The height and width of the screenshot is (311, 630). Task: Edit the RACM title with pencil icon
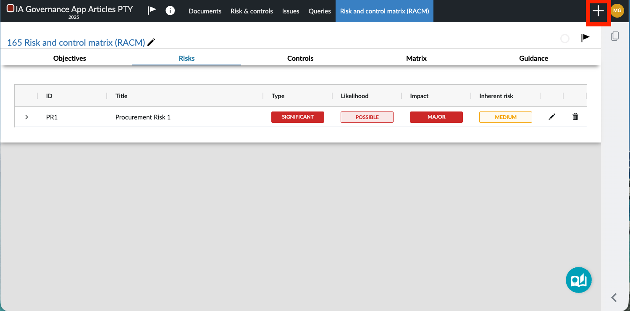pos(151,42)
